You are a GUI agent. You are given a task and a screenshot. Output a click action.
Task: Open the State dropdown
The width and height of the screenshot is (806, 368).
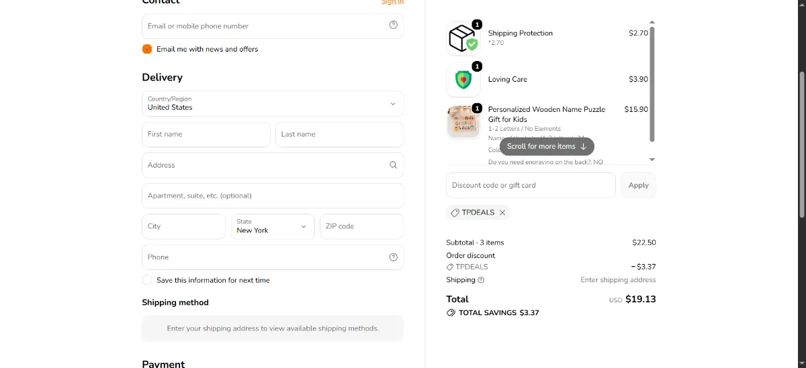[273, 227]
